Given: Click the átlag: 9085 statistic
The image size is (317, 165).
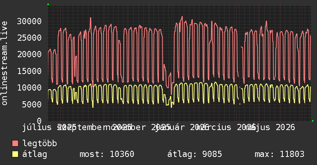Looking at the screenshot, I should pos(195,154).
